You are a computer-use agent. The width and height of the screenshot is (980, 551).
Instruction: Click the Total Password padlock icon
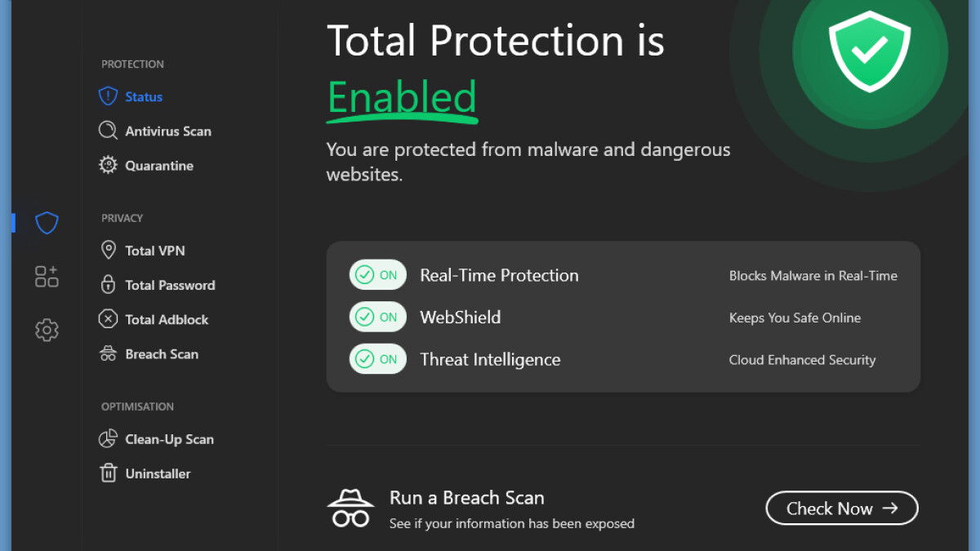point(108,285)
